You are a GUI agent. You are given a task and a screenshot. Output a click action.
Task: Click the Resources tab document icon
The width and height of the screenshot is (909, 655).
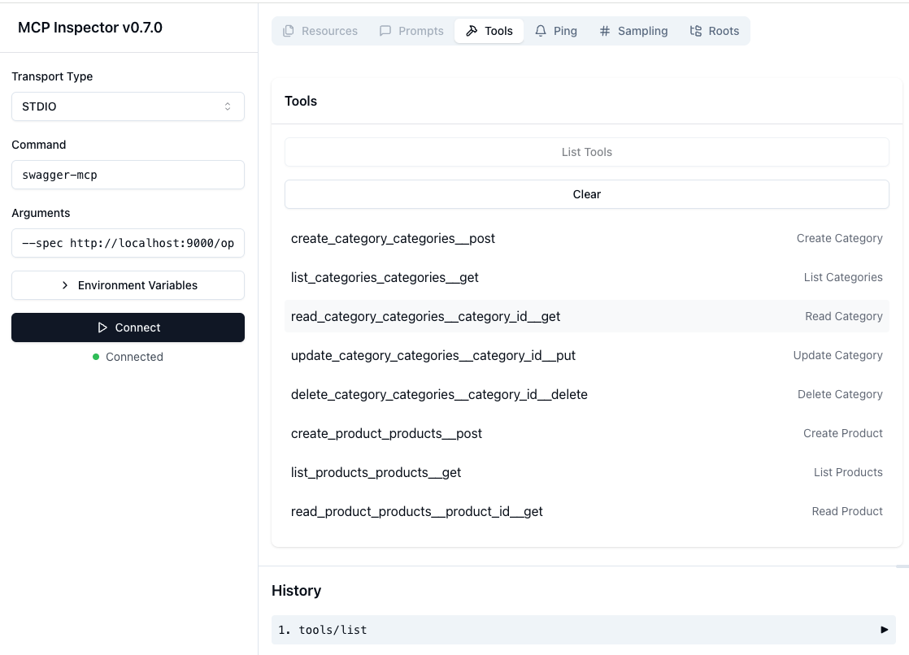pos(288,31)
